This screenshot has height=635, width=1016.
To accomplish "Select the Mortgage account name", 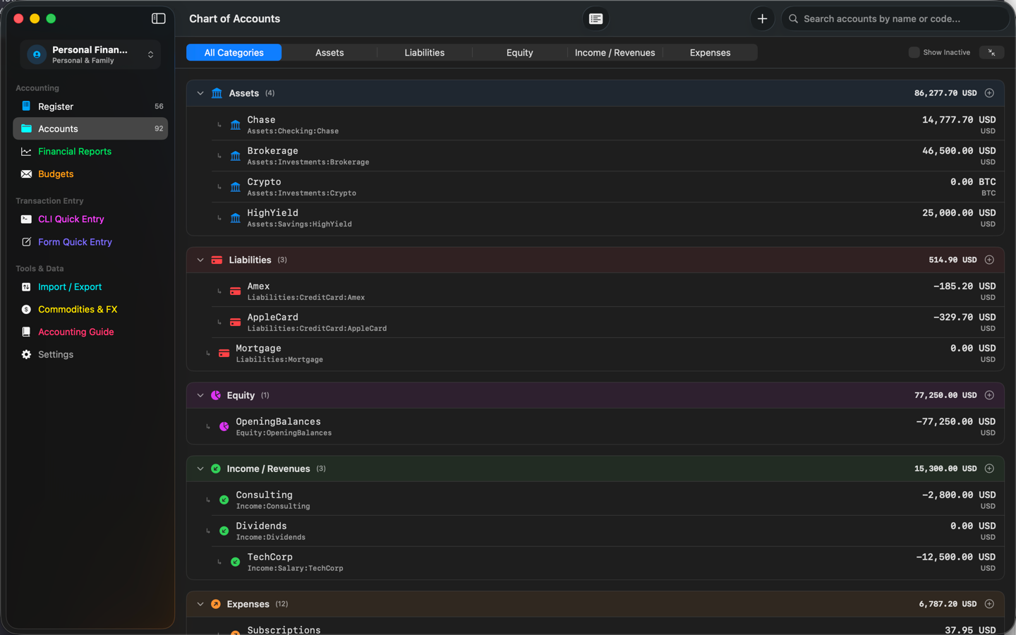I will click(x=258, y=349).
